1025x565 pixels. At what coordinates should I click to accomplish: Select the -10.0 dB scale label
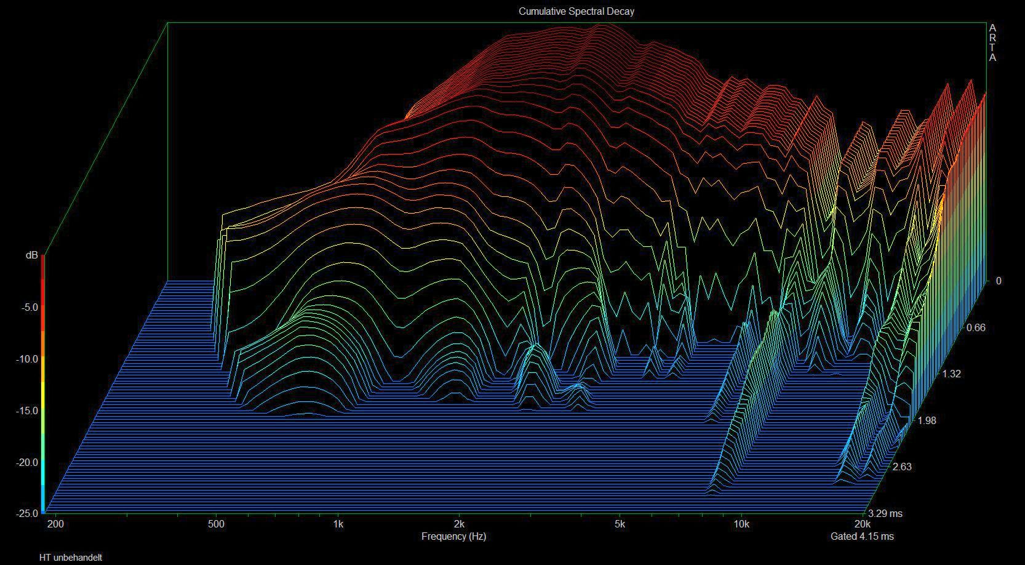coord(26,359)
